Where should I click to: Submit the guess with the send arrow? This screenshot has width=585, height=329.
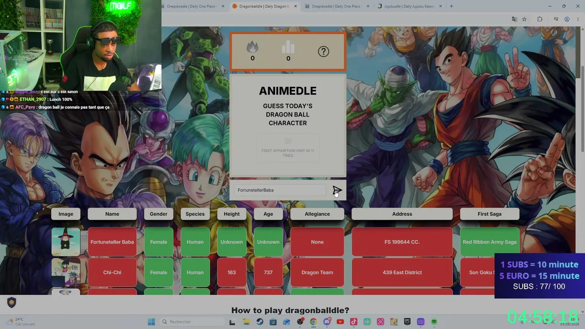tap(337, 190)
